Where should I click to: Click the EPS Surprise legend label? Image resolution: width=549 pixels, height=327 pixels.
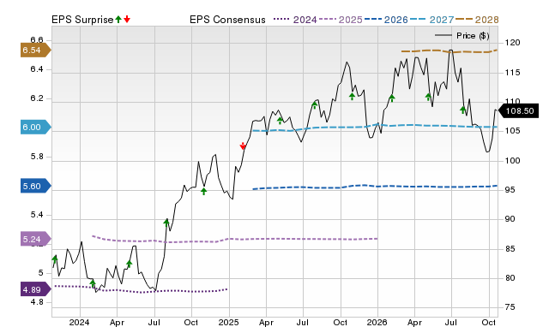coord(82,20)
